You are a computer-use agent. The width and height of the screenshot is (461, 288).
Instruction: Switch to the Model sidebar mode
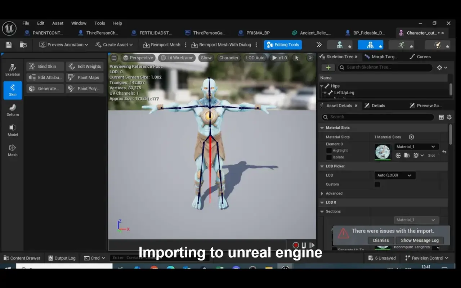[13, 130]
